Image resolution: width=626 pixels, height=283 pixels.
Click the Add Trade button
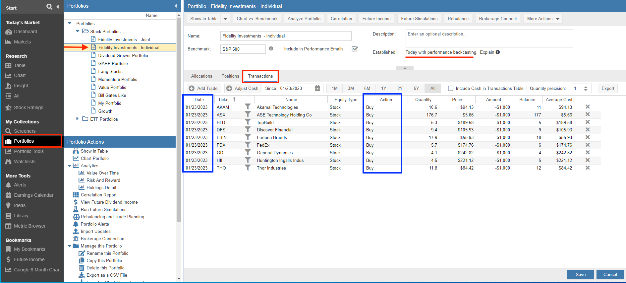pos(203,88)
